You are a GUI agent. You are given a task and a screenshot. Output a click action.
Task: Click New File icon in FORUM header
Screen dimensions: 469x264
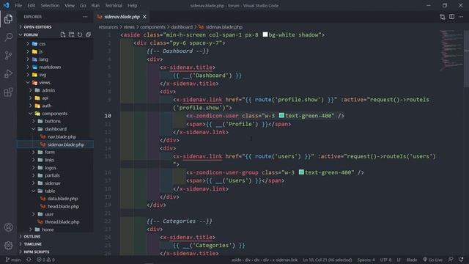tap(63, 34)
